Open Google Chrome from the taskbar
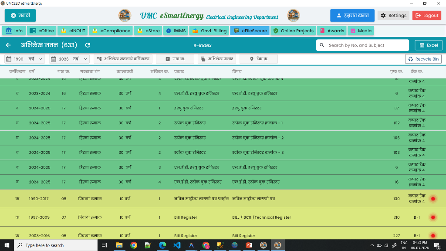This screenshot has height=251, width=446. [x=134, y=245]
